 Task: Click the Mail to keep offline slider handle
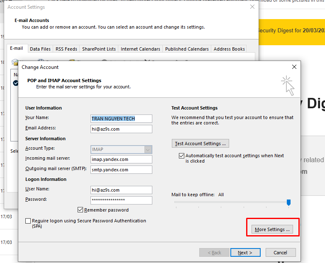point(288,202)
